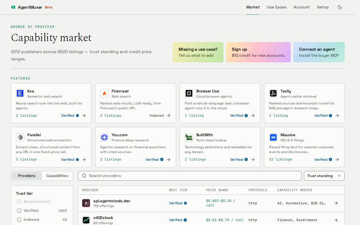Click Best Tier column header

pos(178,190)
